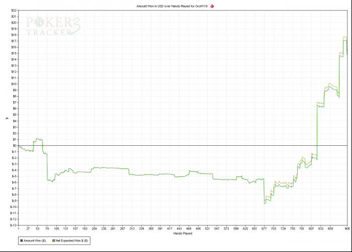The height and width of the screenshot is (252, 352).
Task: Click the '27' x-axis tick label
Action: pos(28,229)
